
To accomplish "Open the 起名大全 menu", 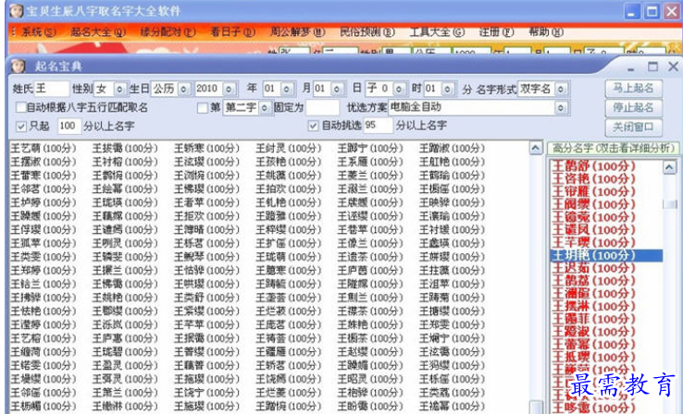I will click(98, 32).
